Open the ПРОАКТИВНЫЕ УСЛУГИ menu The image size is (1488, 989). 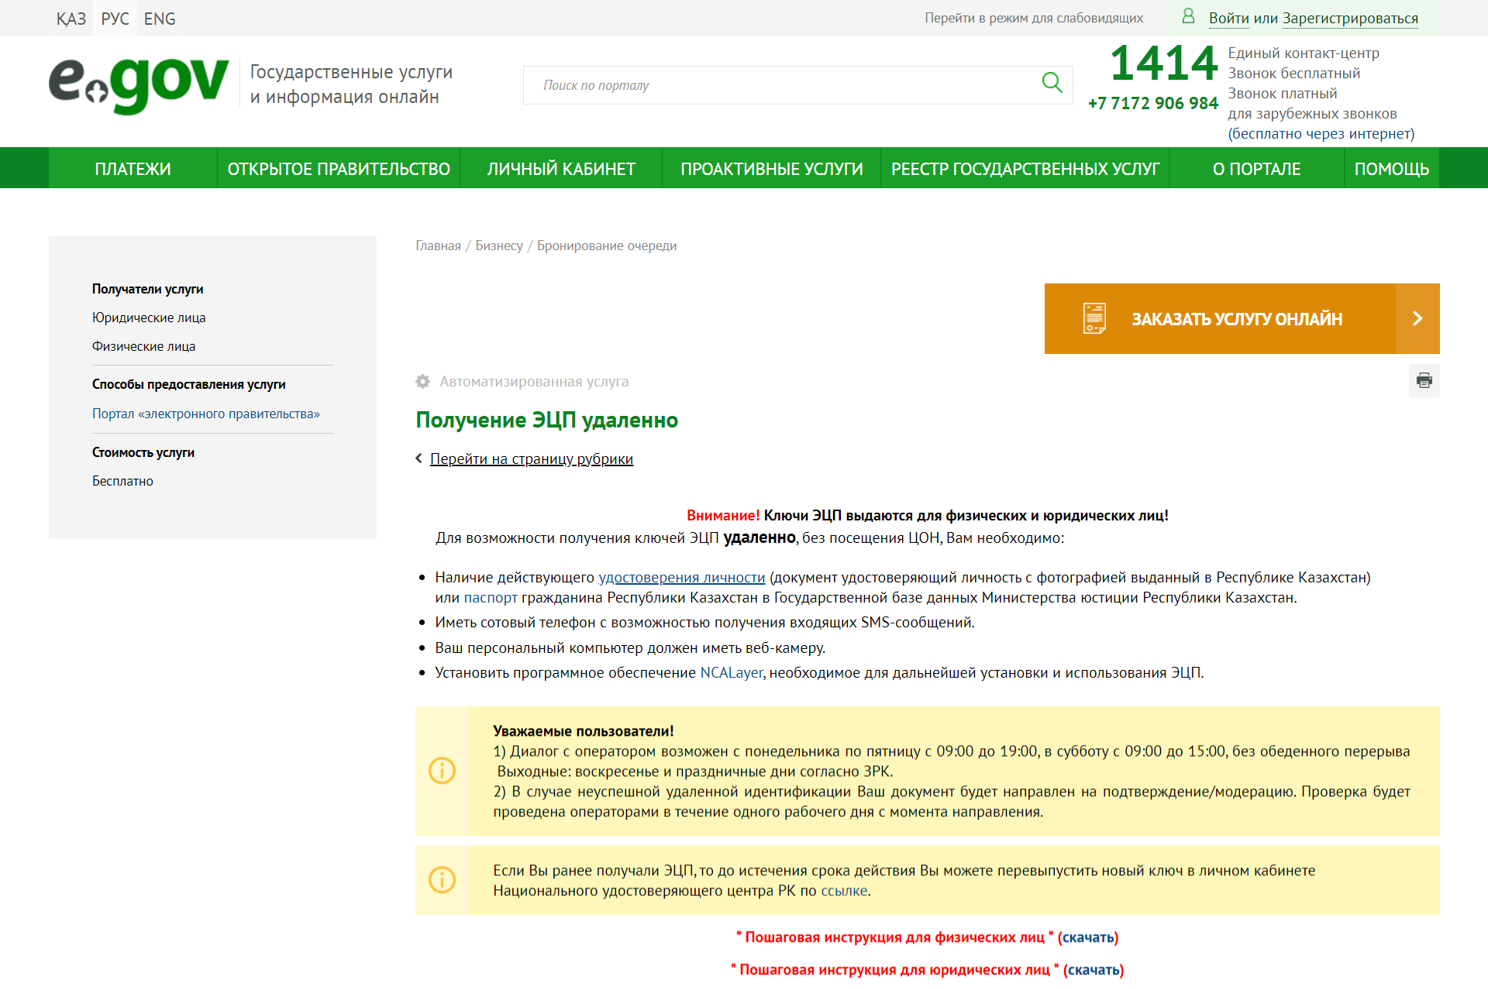tap(772, 169)
